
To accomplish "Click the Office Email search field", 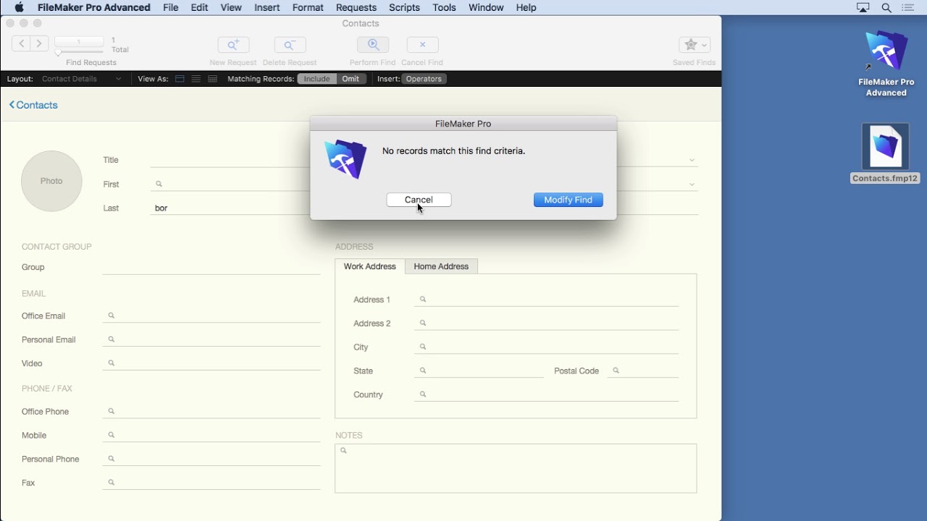I will (211, 315).
